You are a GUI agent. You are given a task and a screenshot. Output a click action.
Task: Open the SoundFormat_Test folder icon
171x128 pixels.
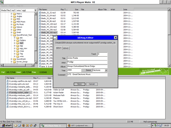[x=14, y=35]
